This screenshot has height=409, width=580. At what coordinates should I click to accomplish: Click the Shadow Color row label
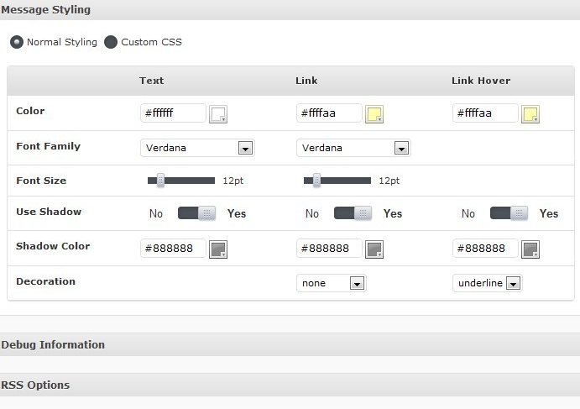tap(53, 246)
